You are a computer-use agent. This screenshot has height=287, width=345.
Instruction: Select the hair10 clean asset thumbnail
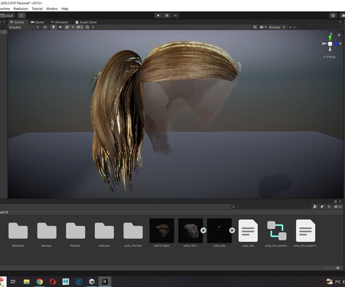[162, 231]
